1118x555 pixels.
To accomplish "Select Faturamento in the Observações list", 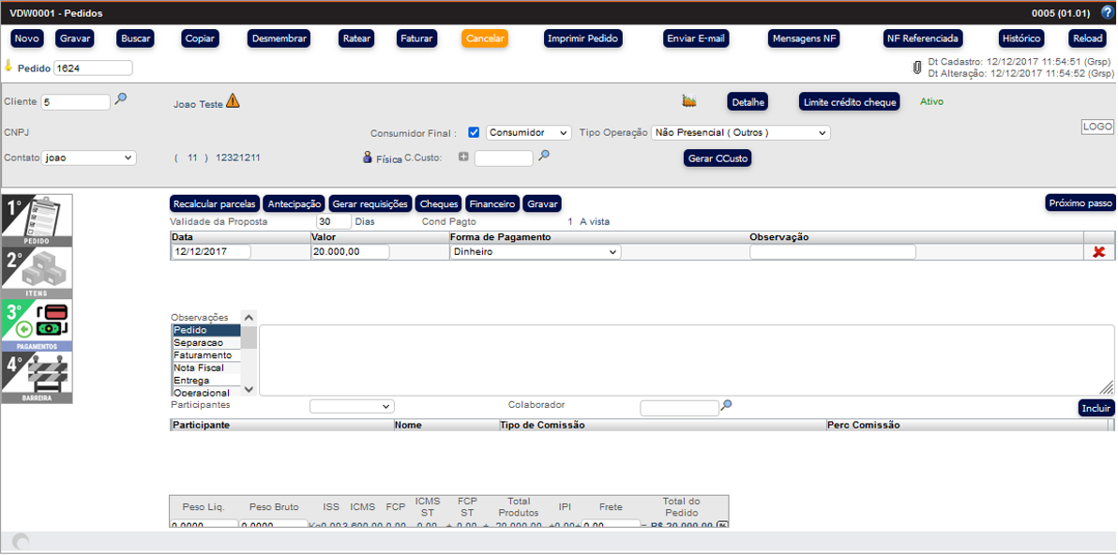I will click(203, 355).
